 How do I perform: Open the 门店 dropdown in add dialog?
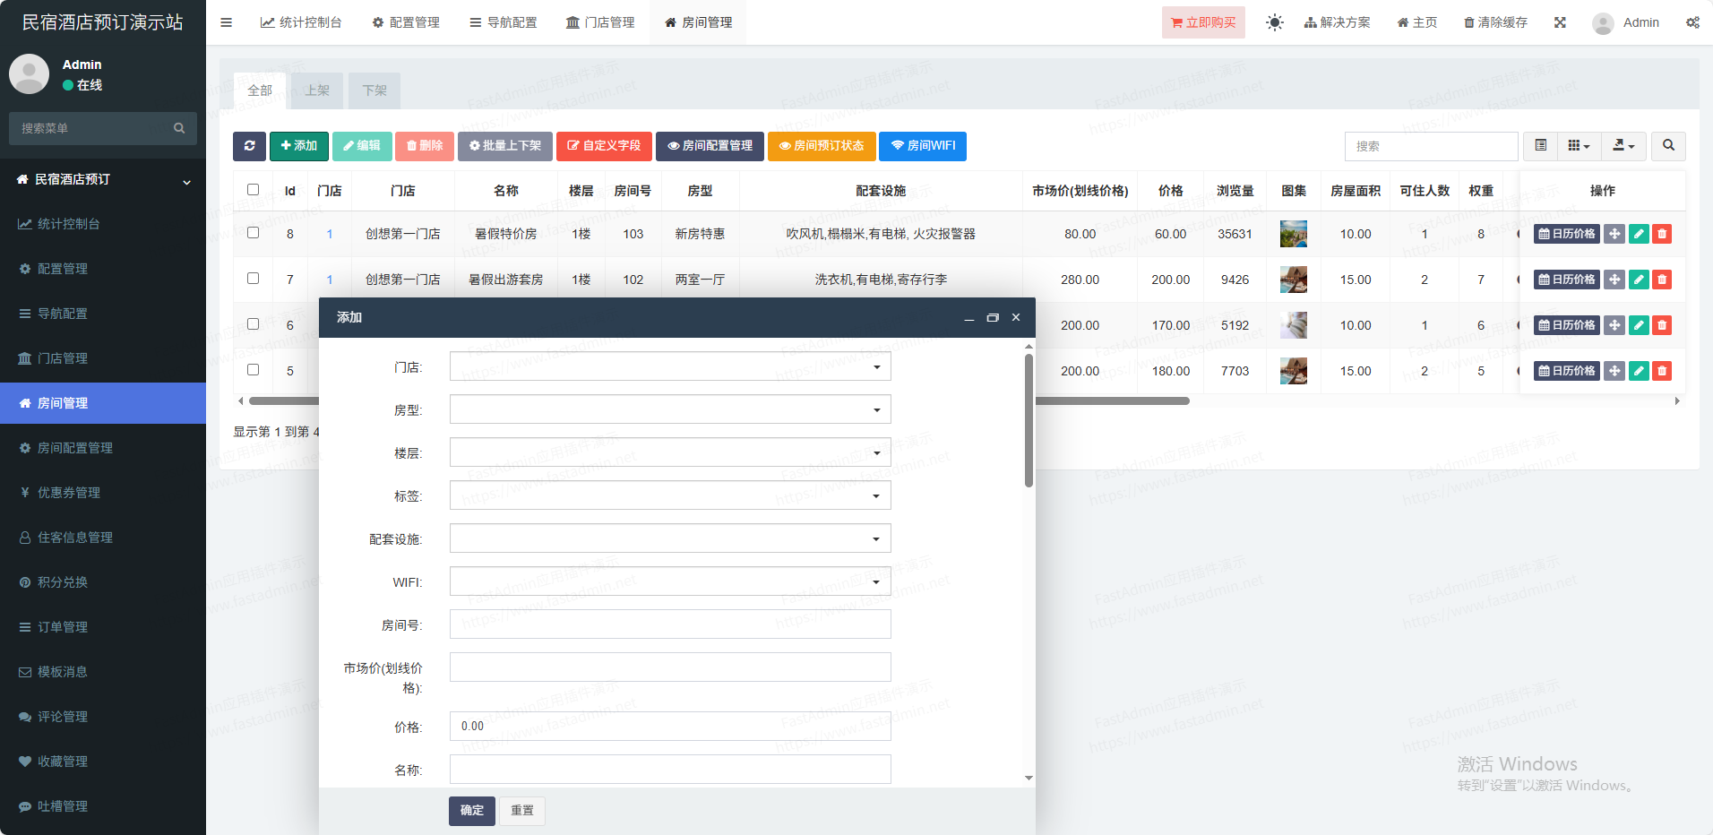pyautogui.click(x=669, y=366)
